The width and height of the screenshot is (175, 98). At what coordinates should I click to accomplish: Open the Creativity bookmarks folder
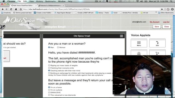pyautogui.click(x=6, y=13)
